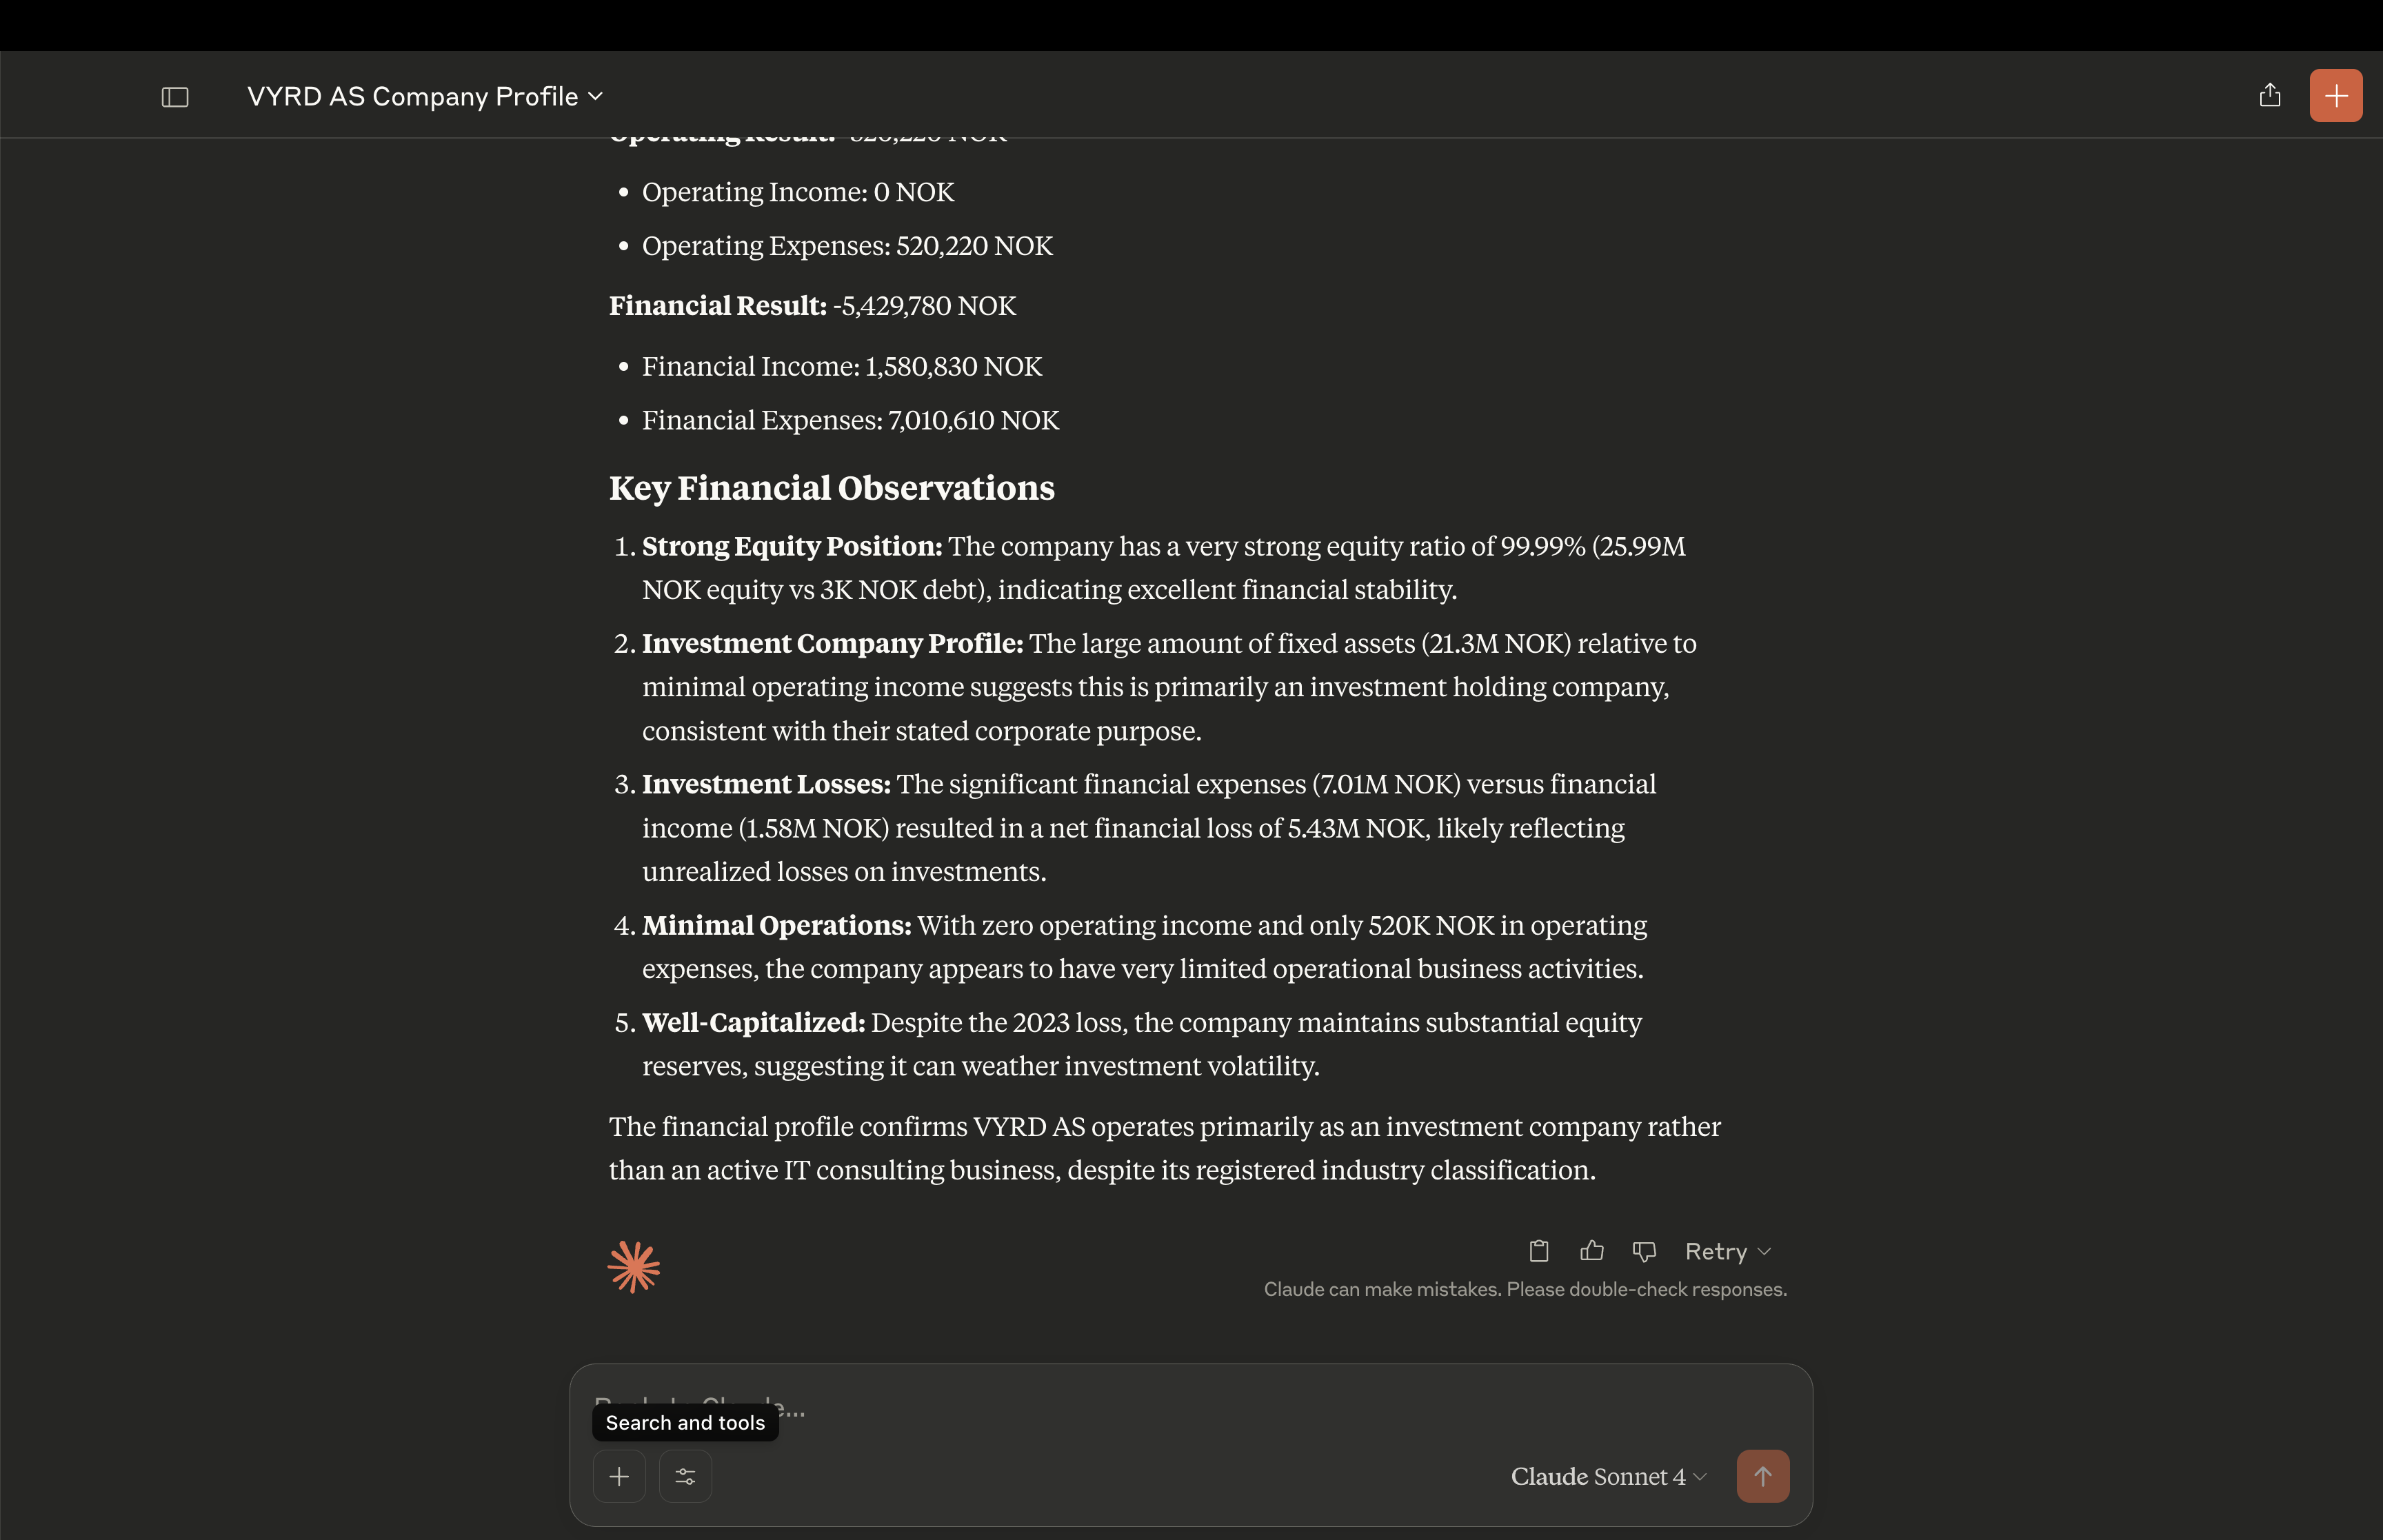
Task: Click the Retry button
Action: (1715, 1252)
